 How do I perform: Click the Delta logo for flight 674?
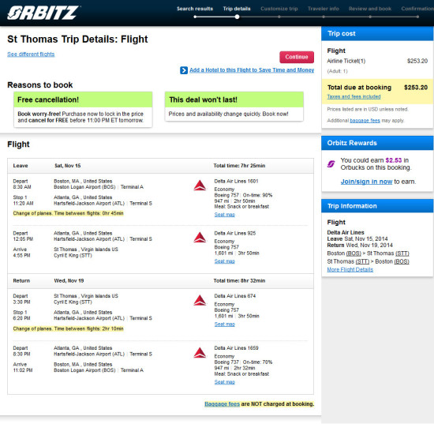[200, 300]
